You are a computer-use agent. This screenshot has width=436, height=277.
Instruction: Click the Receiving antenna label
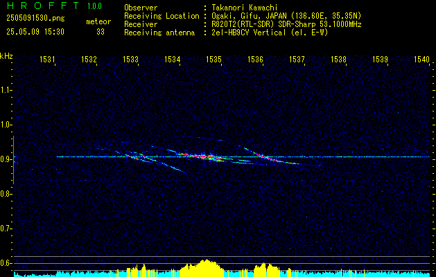[x=159, y=33]
